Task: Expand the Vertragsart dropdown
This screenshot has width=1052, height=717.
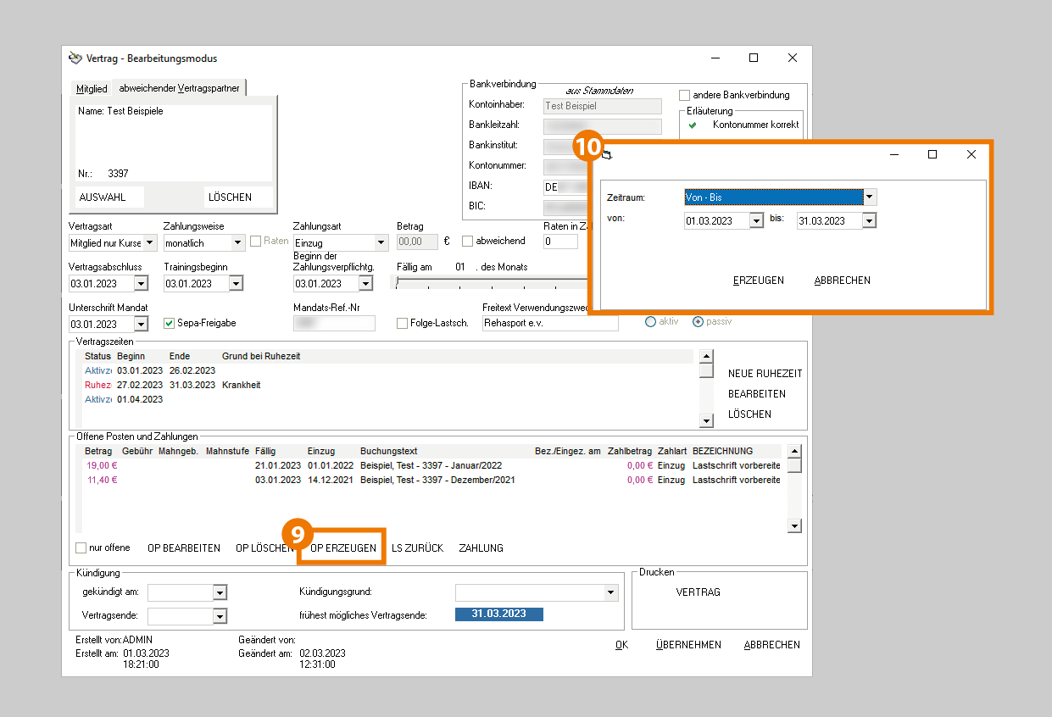Action: pyautogui.click(x=150, y=243)
